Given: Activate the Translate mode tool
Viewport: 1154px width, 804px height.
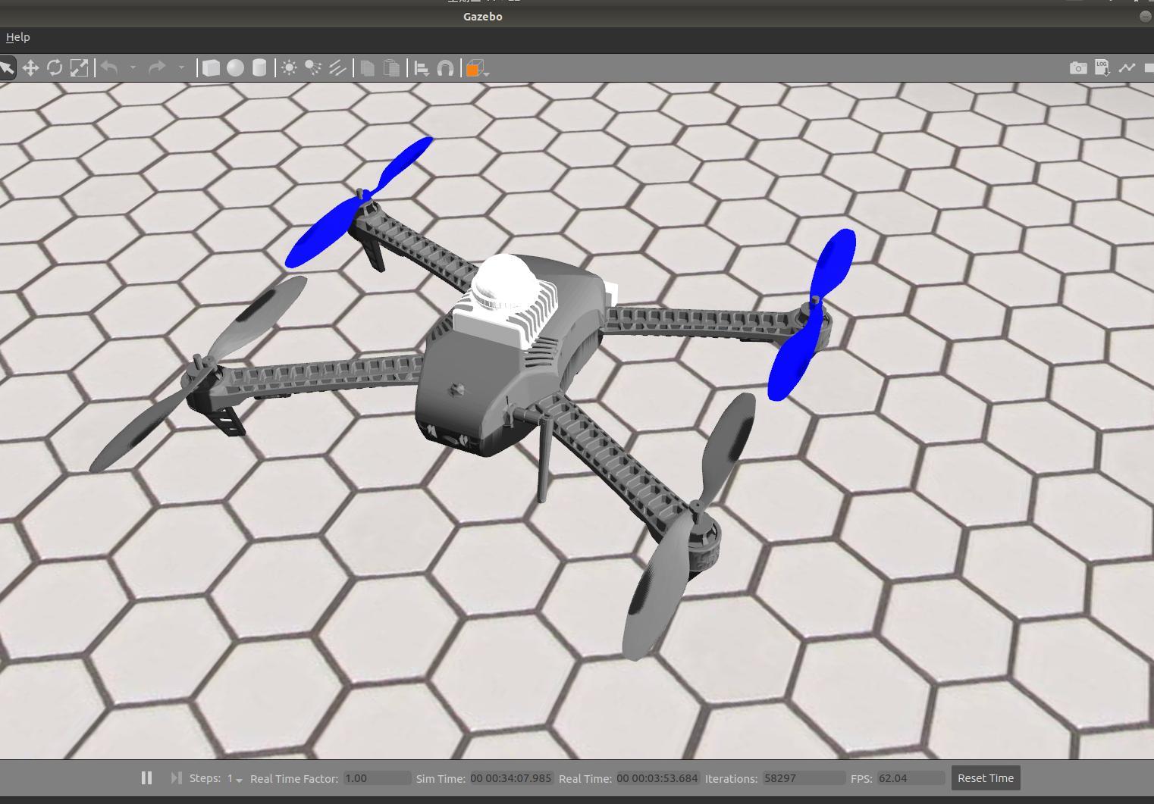Looking at the screenshot, I should 30,68.
